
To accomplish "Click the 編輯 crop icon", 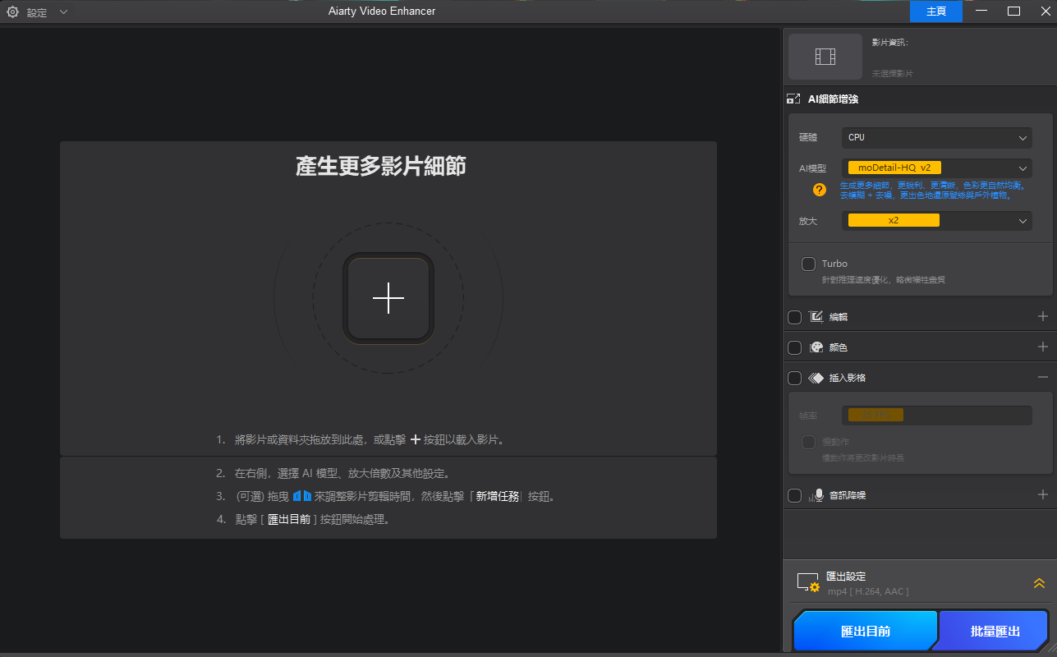I will 816,317.
